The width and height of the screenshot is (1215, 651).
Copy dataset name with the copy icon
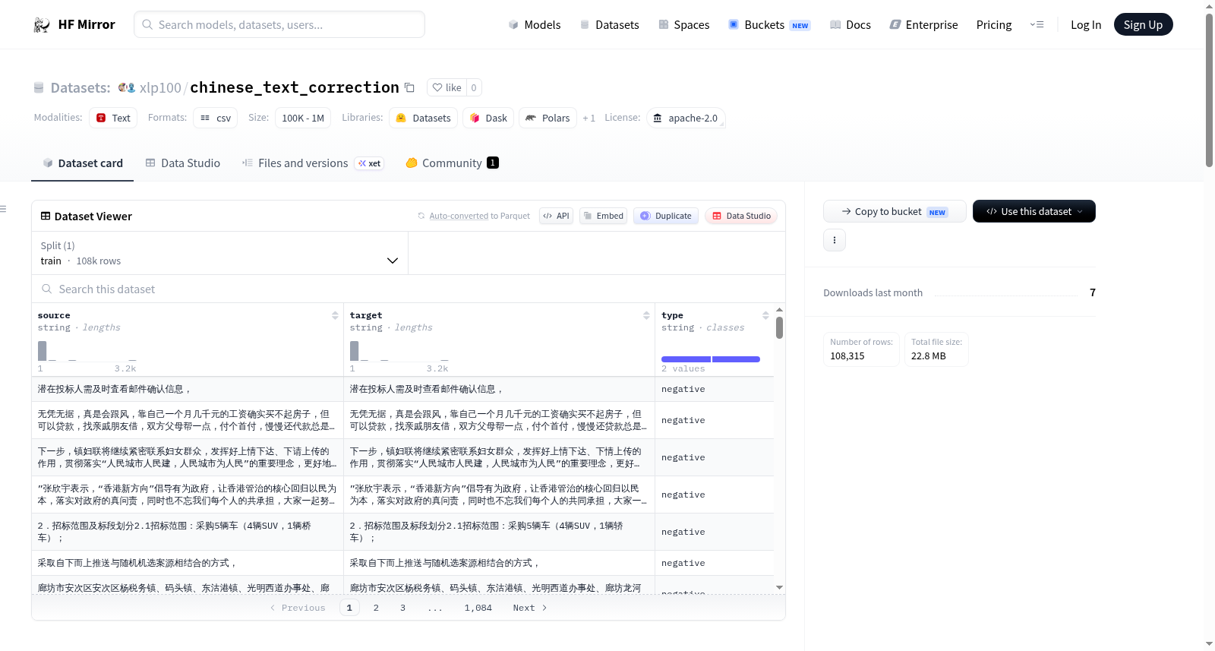click(409, 87)
